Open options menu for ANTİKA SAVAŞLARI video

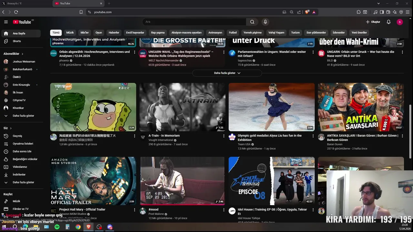(402, 136)
